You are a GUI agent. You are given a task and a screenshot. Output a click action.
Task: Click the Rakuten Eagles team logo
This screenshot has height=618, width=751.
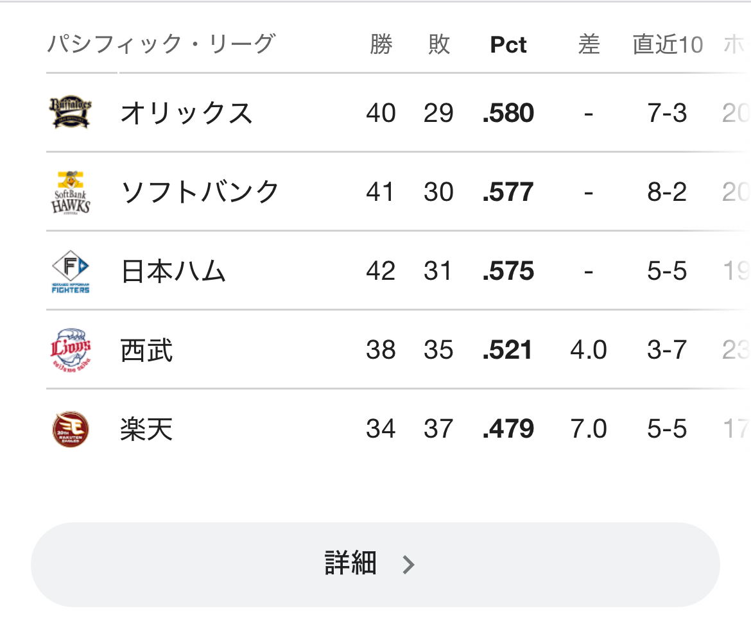point(71,429)
